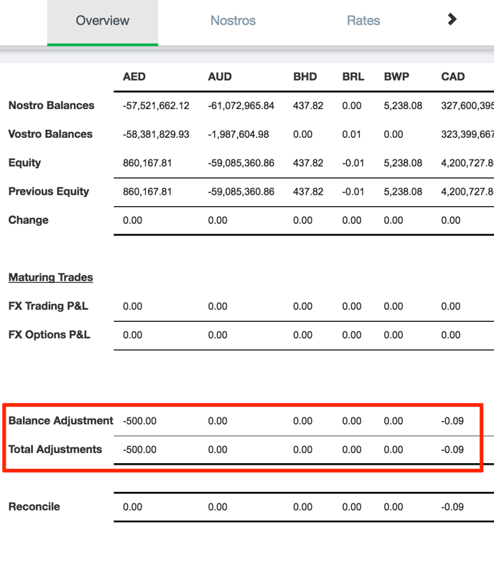
Task: Click the AED Nostro balance -57,521,662.12
Action: [x=156, y=106]
